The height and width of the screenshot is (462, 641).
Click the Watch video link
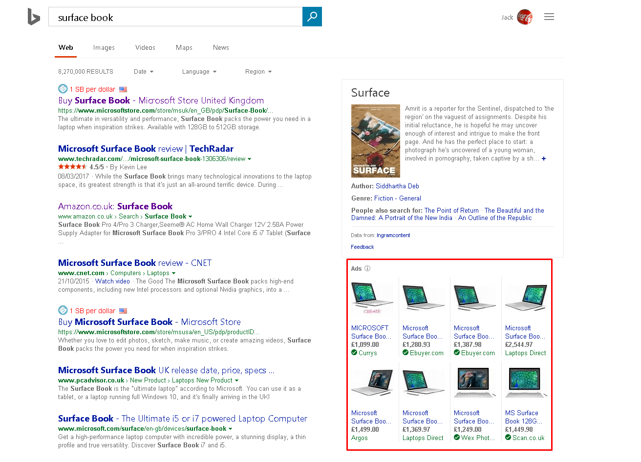(112, 281)
